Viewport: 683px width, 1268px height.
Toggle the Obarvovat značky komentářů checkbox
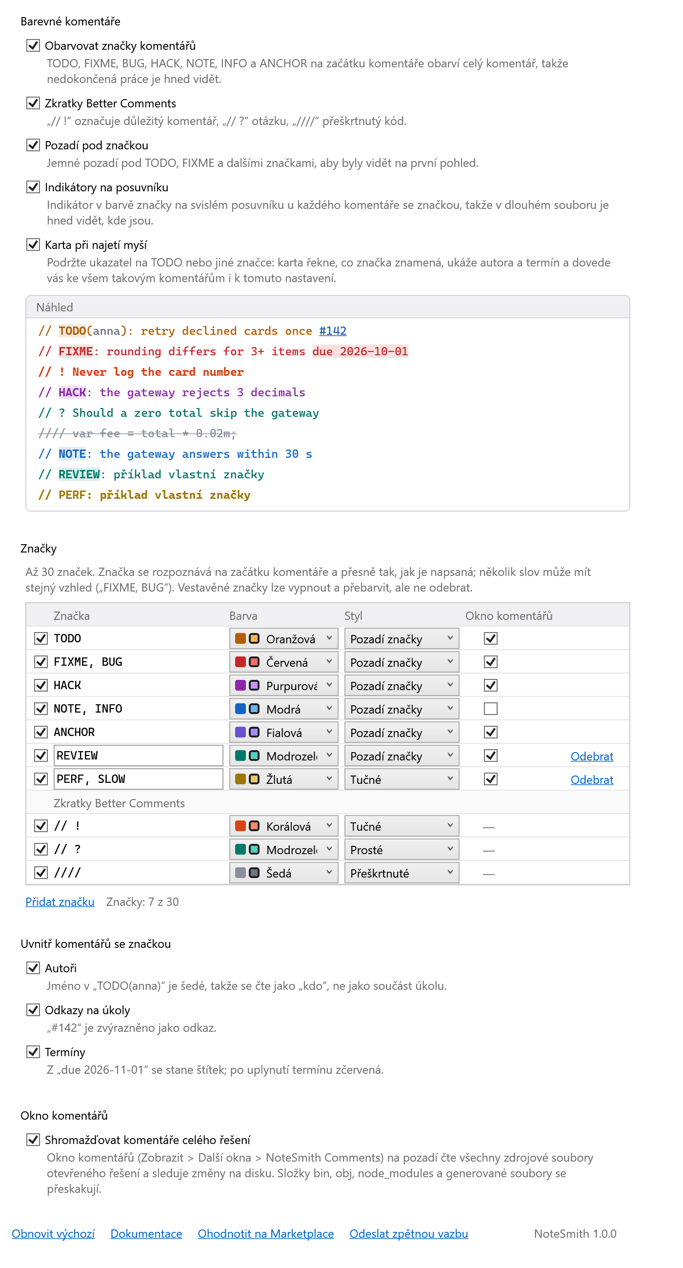coord(33,46)
